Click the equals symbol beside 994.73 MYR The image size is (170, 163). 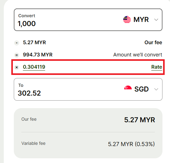click(x=17, y=55)
